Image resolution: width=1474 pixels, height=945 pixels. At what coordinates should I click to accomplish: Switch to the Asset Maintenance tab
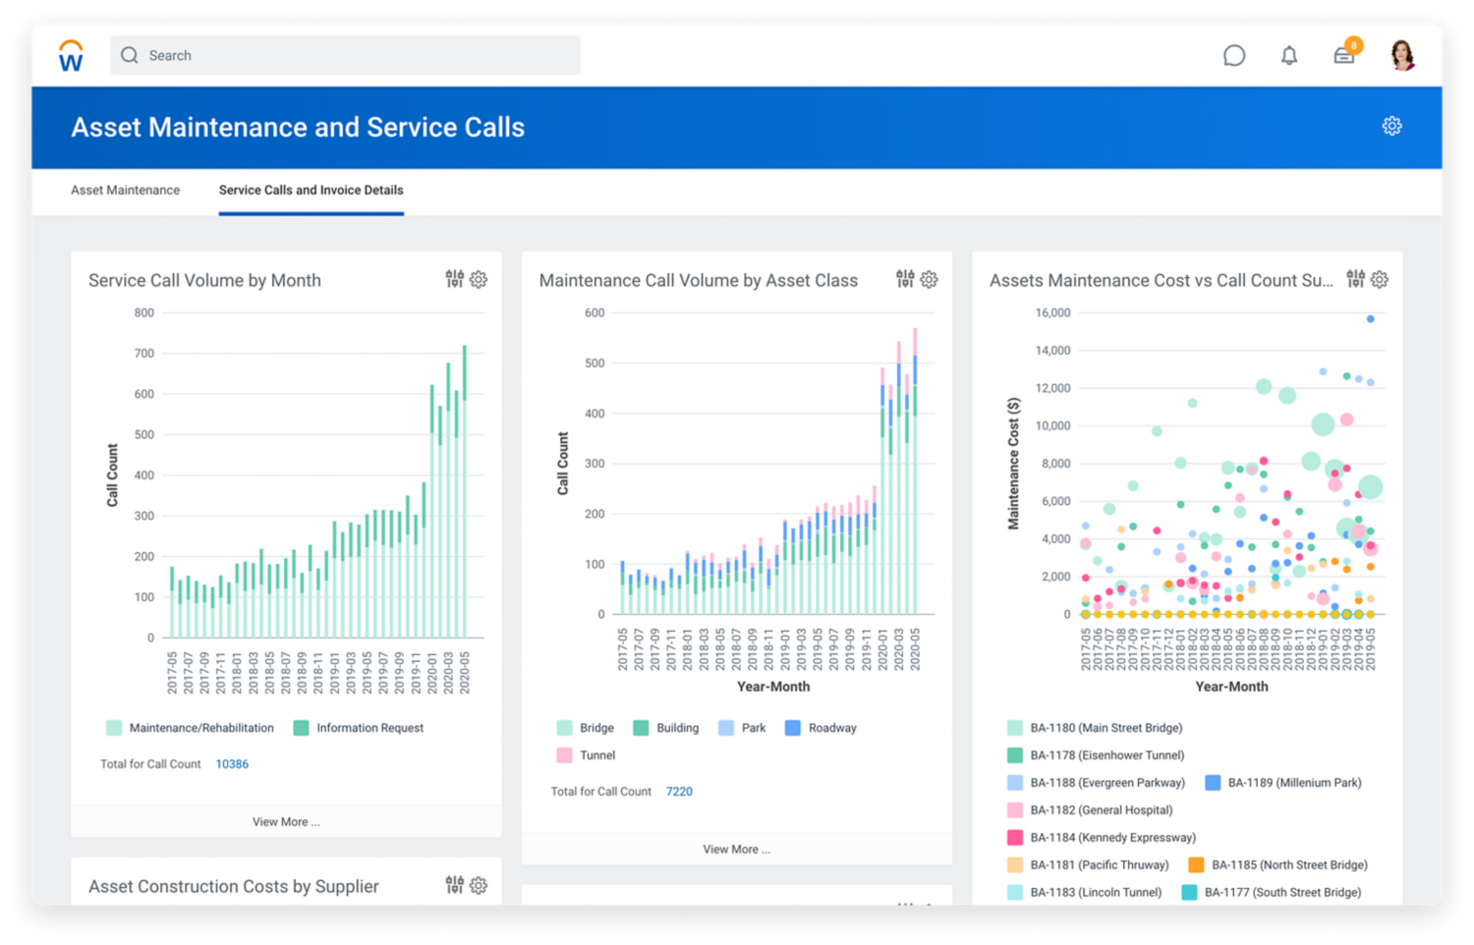(125, 191)
